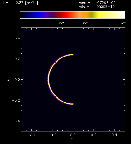Screen dimensions: 131x144
Task: Click the z axis label
Action: (x=8, y=80)
